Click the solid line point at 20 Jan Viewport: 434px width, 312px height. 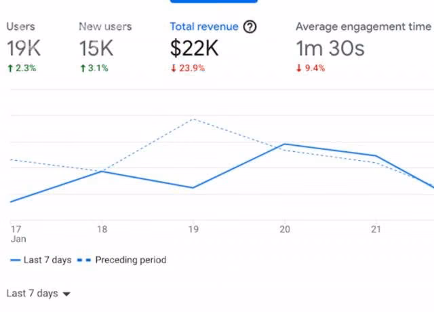tap(285, 144)
